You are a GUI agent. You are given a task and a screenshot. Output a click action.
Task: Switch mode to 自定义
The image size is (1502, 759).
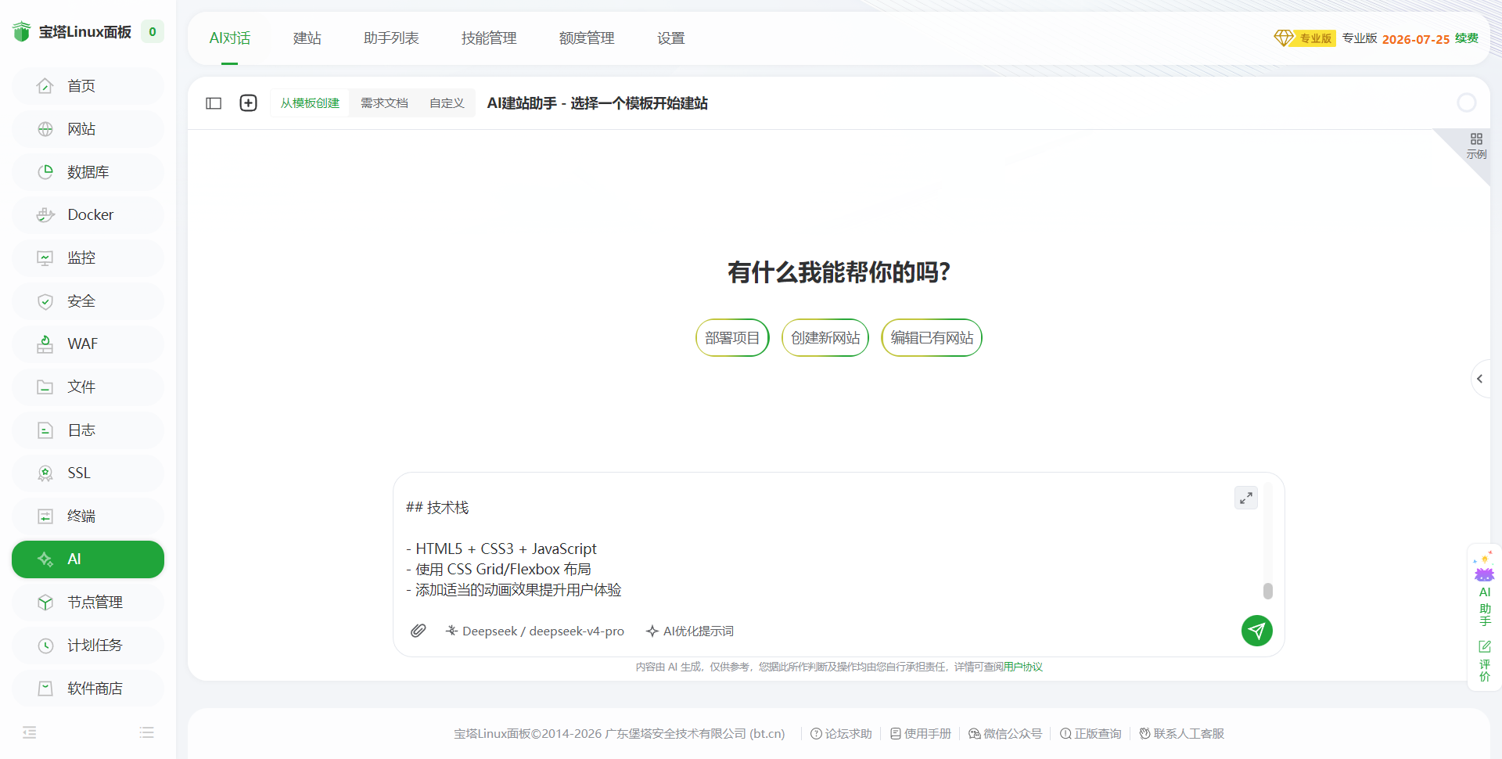point(447,103)
